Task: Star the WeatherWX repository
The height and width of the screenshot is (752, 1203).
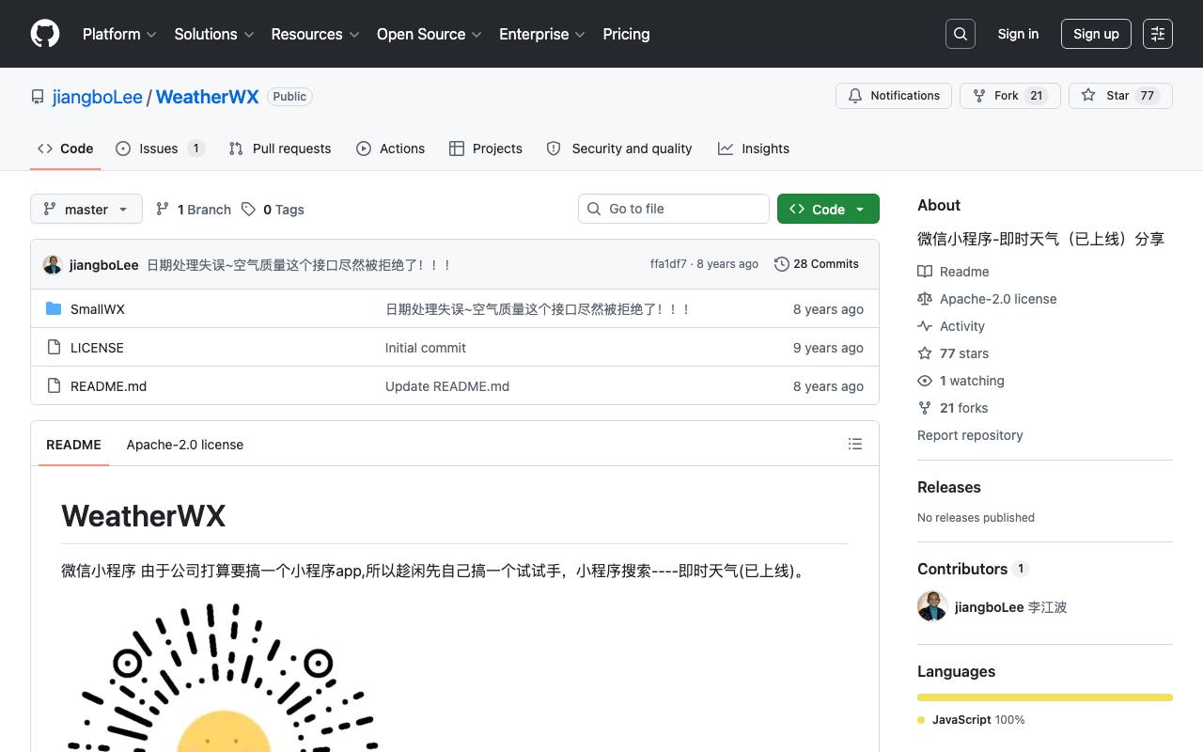Action: click(x=1120, y=96)
